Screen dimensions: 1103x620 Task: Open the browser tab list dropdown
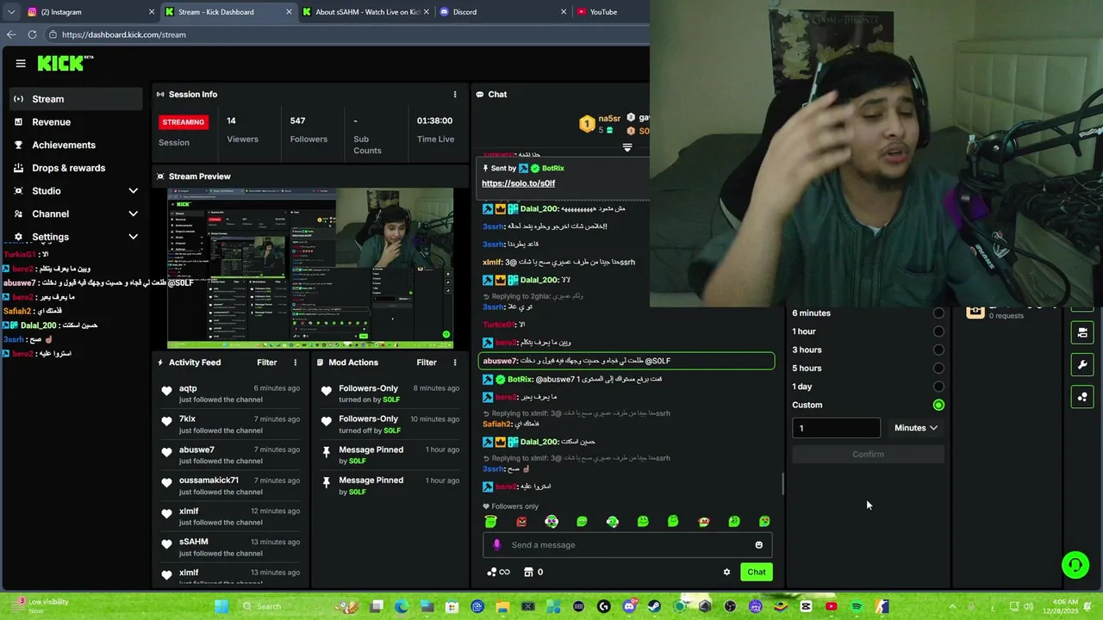tap(10, 12)
